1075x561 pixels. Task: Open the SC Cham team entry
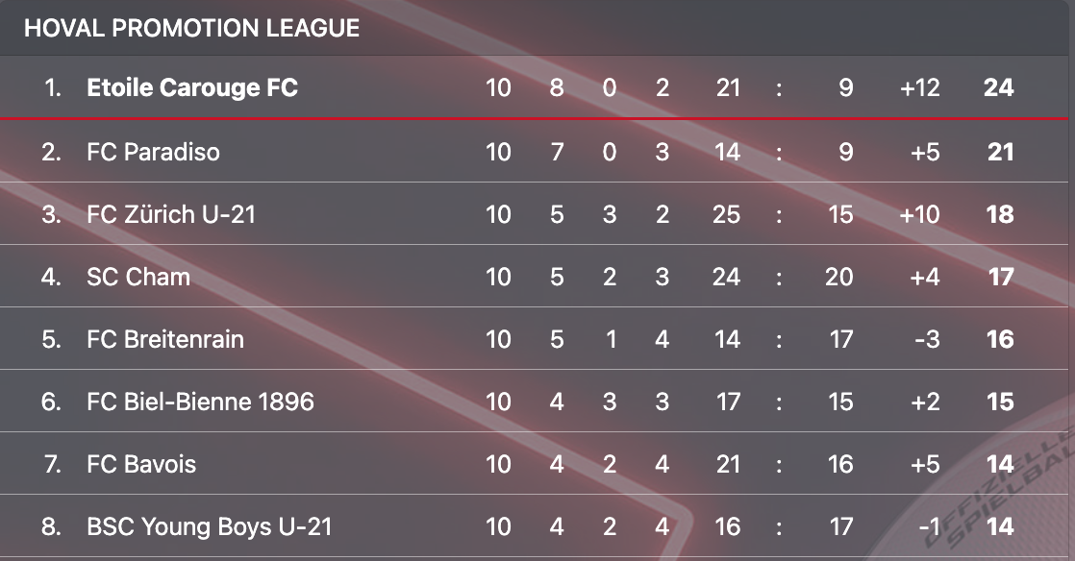138,277
